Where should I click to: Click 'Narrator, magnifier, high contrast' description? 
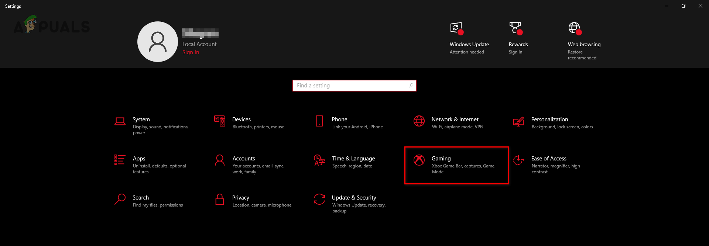(556, 169)
